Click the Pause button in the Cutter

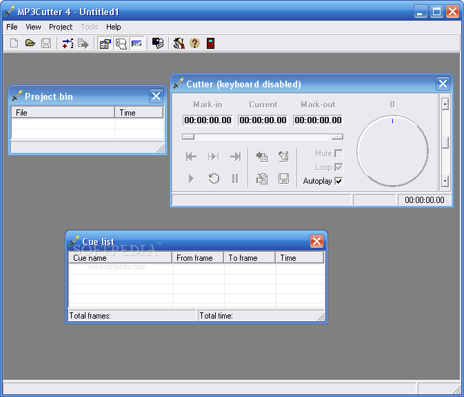tap(235, 179)
